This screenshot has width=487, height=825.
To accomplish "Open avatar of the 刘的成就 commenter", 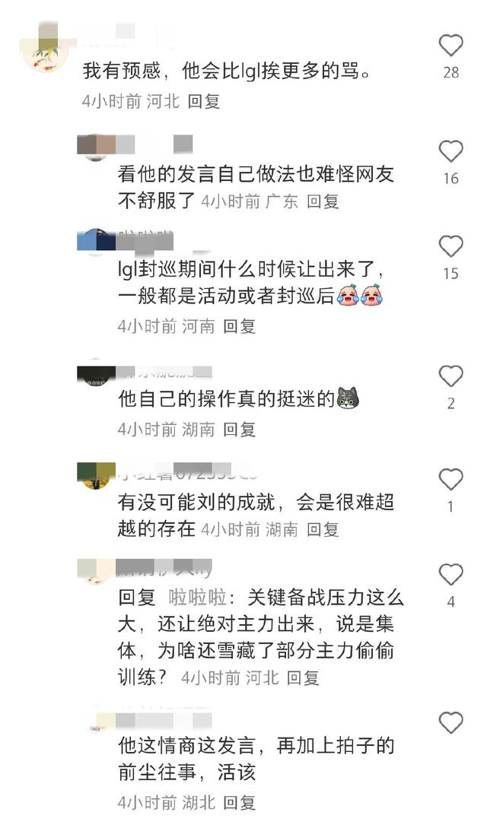I will coord(96,476).
